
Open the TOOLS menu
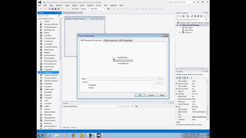click(x=98, y=5)
